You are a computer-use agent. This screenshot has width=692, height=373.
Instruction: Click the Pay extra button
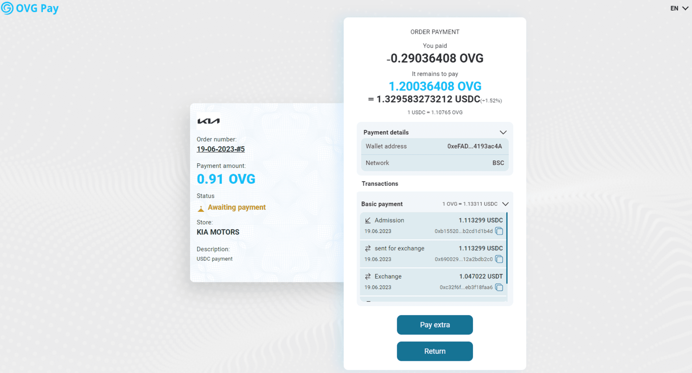pos(435,325)
